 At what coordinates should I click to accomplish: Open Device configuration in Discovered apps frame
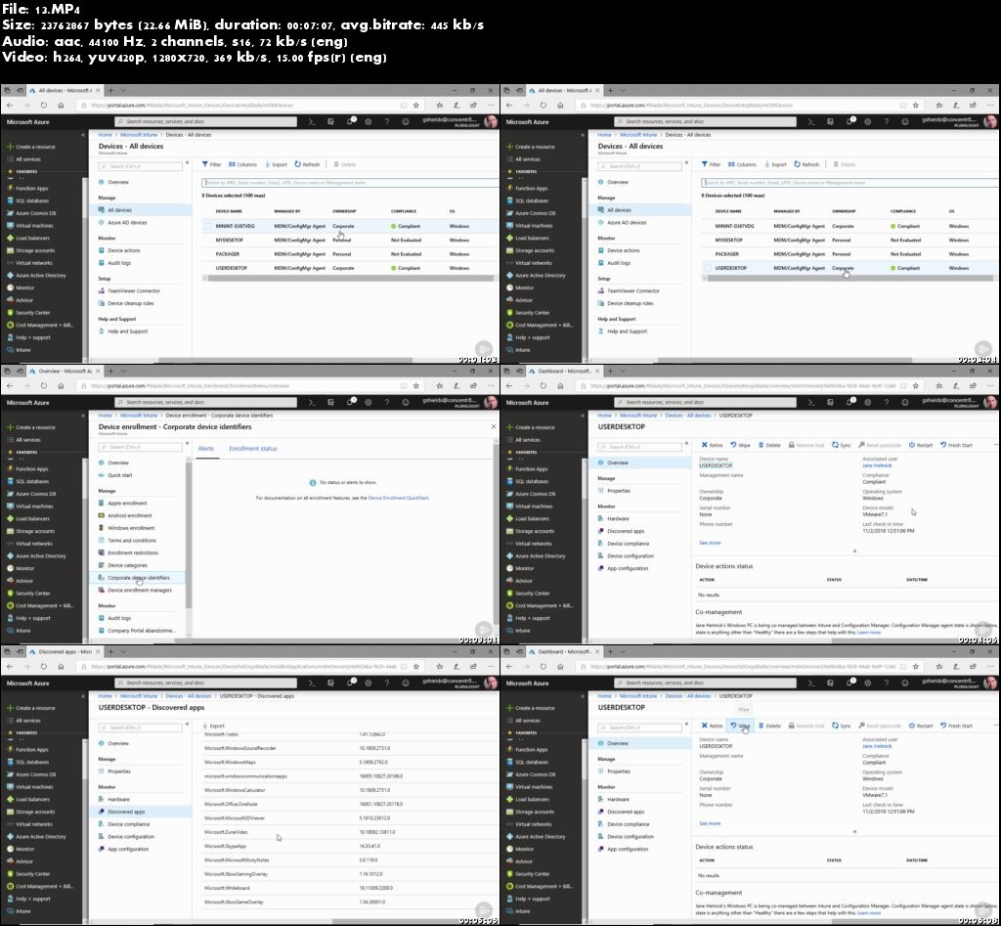pos(130,837)
